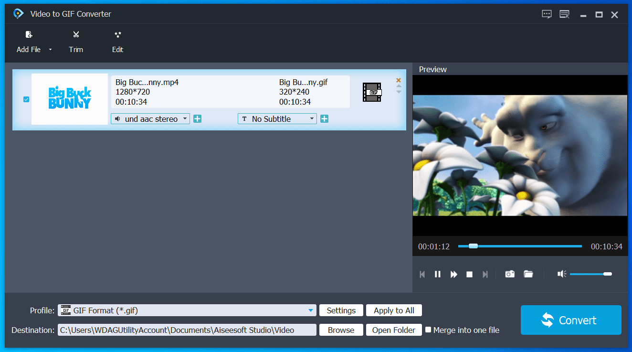Click the total duration 00:10:34 in preview
This screenshot has width=632, height=352.
tap(607, 247)
